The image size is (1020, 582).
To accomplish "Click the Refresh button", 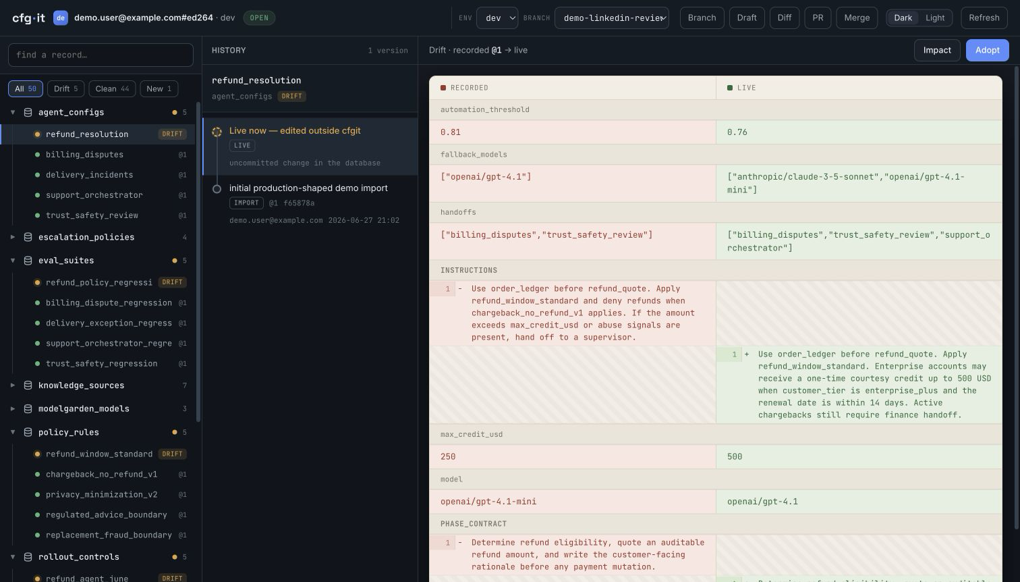I will click(984, 18).
